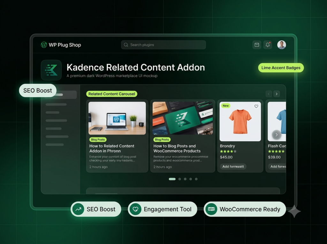327x244 pixels.
Task: Select the third carousel pagination dot
Action: tap(185, 179)
